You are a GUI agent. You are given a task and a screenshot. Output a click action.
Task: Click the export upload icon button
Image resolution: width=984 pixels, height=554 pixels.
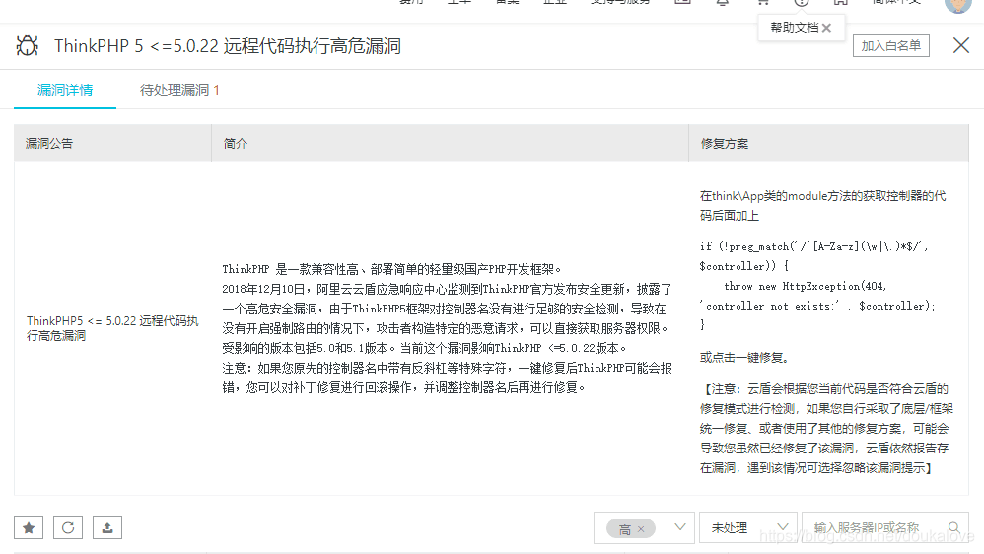(x=107, y=527)
